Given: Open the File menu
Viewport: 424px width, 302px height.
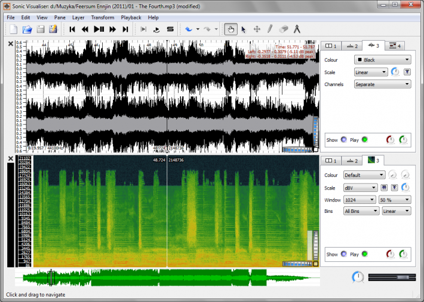Looking at the screenshot, I should pos(11,17).
